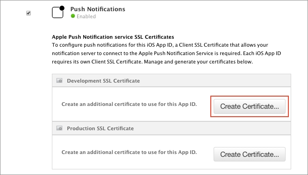Screen dimensions: 308x175
Task: Click the Apple Push Notification service SSL Certificates heading
Action: point(113,37)
